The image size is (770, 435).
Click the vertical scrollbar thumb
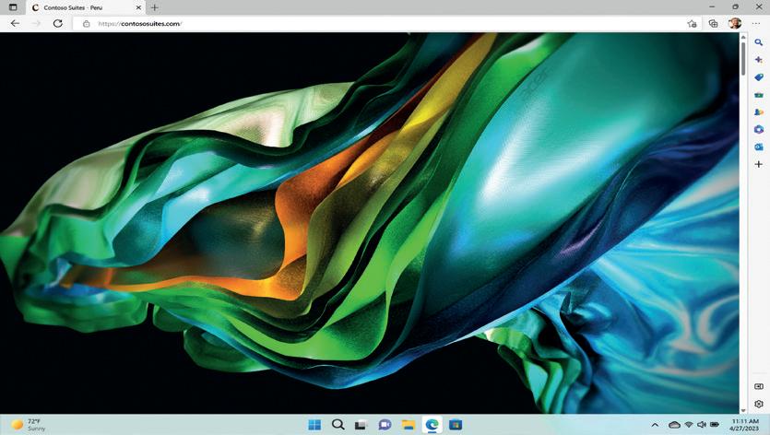click(x=743, y=58)
